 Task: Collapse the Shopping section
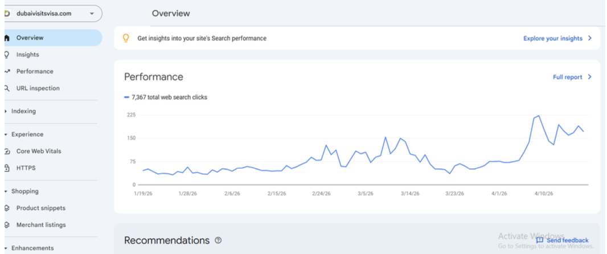(x=25, y=191)
